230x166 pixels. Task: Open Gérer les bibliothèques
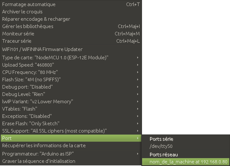click(x=28, y=26)
